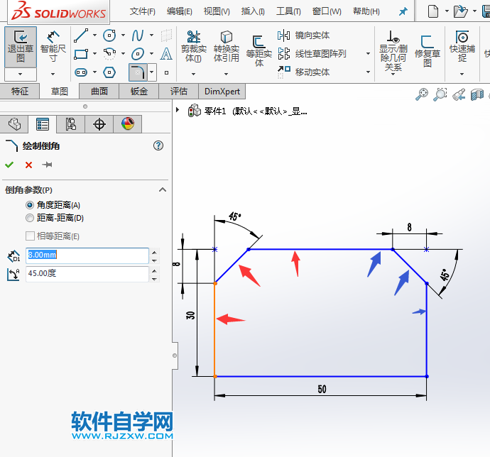This screenshot has height=457, width=490.
Task: Open the 文件(F) menu
Action: 143,11
